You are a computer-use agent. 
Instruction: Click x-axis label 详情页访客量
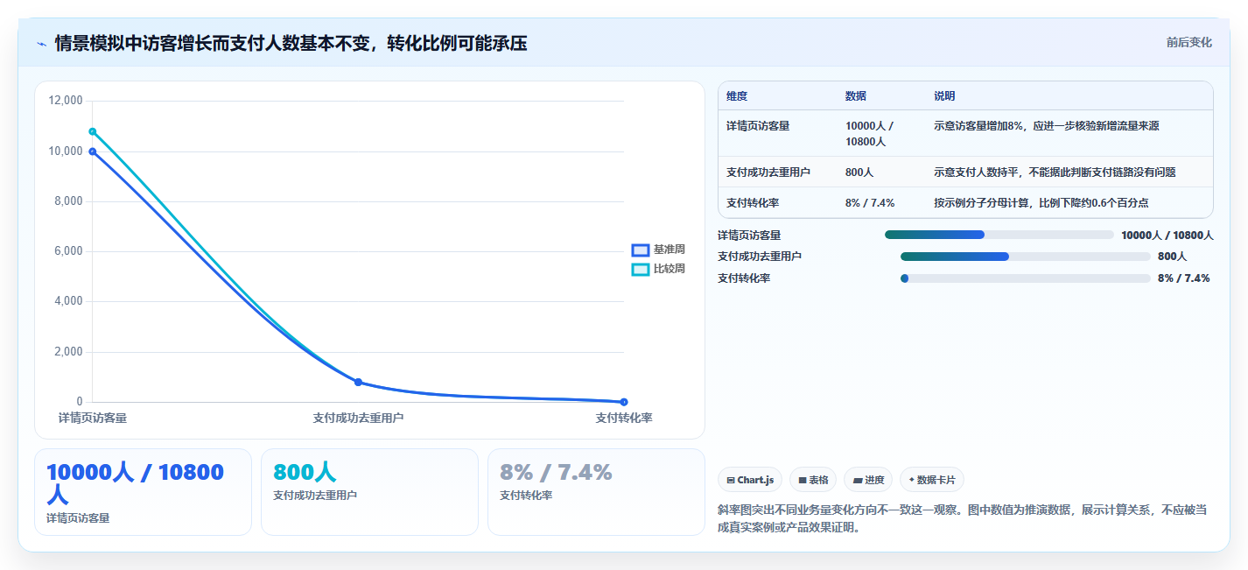point(93,418)
